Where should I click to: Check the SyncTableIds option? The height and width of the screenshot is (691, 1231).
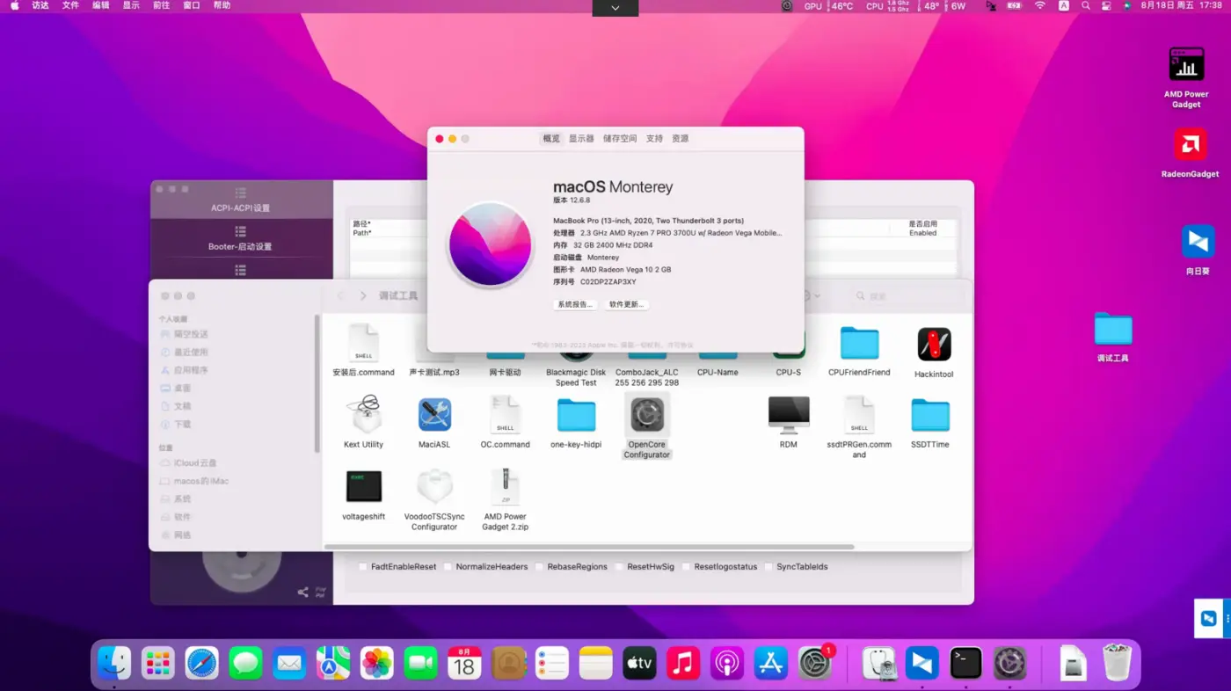pos(768,567)
